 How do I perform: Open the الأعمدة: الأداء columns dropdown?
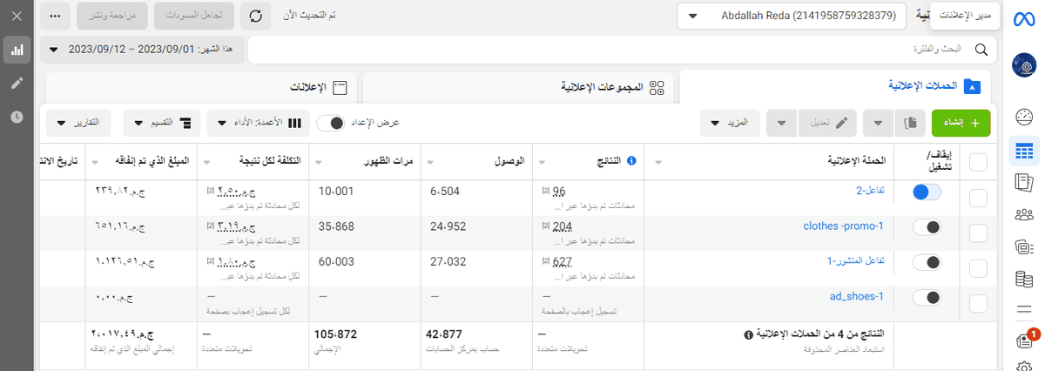tap(258, 124)
